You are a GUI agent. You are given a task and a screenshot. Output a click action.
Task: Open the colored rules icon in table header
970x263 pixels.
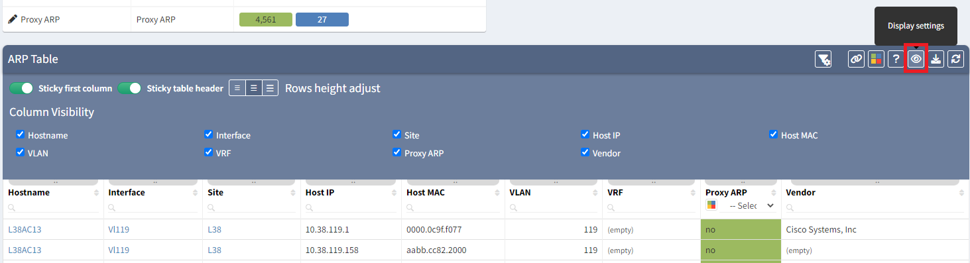[x=877, y=59]
